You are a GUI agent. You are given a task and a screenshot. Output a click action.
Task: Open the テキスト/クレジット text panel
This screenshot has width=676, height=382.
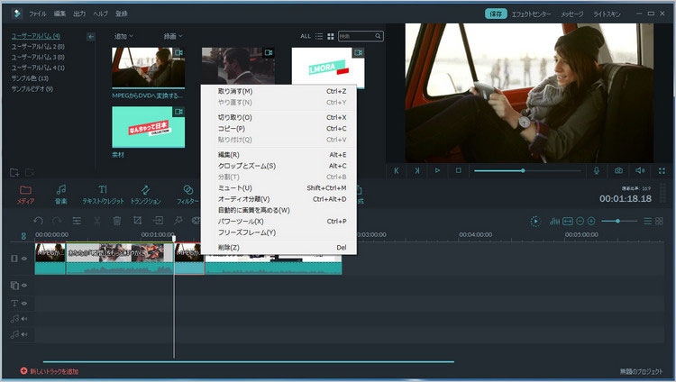click(x=103, y=194)
